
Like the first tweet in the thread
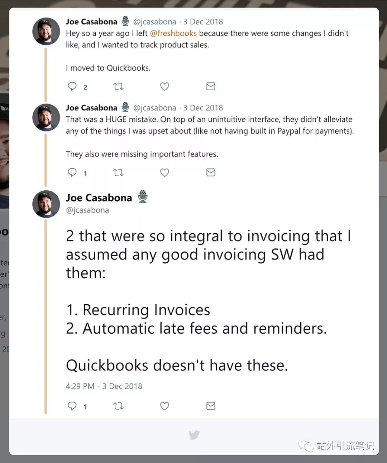pyautogui.click(x=164, y=86)
